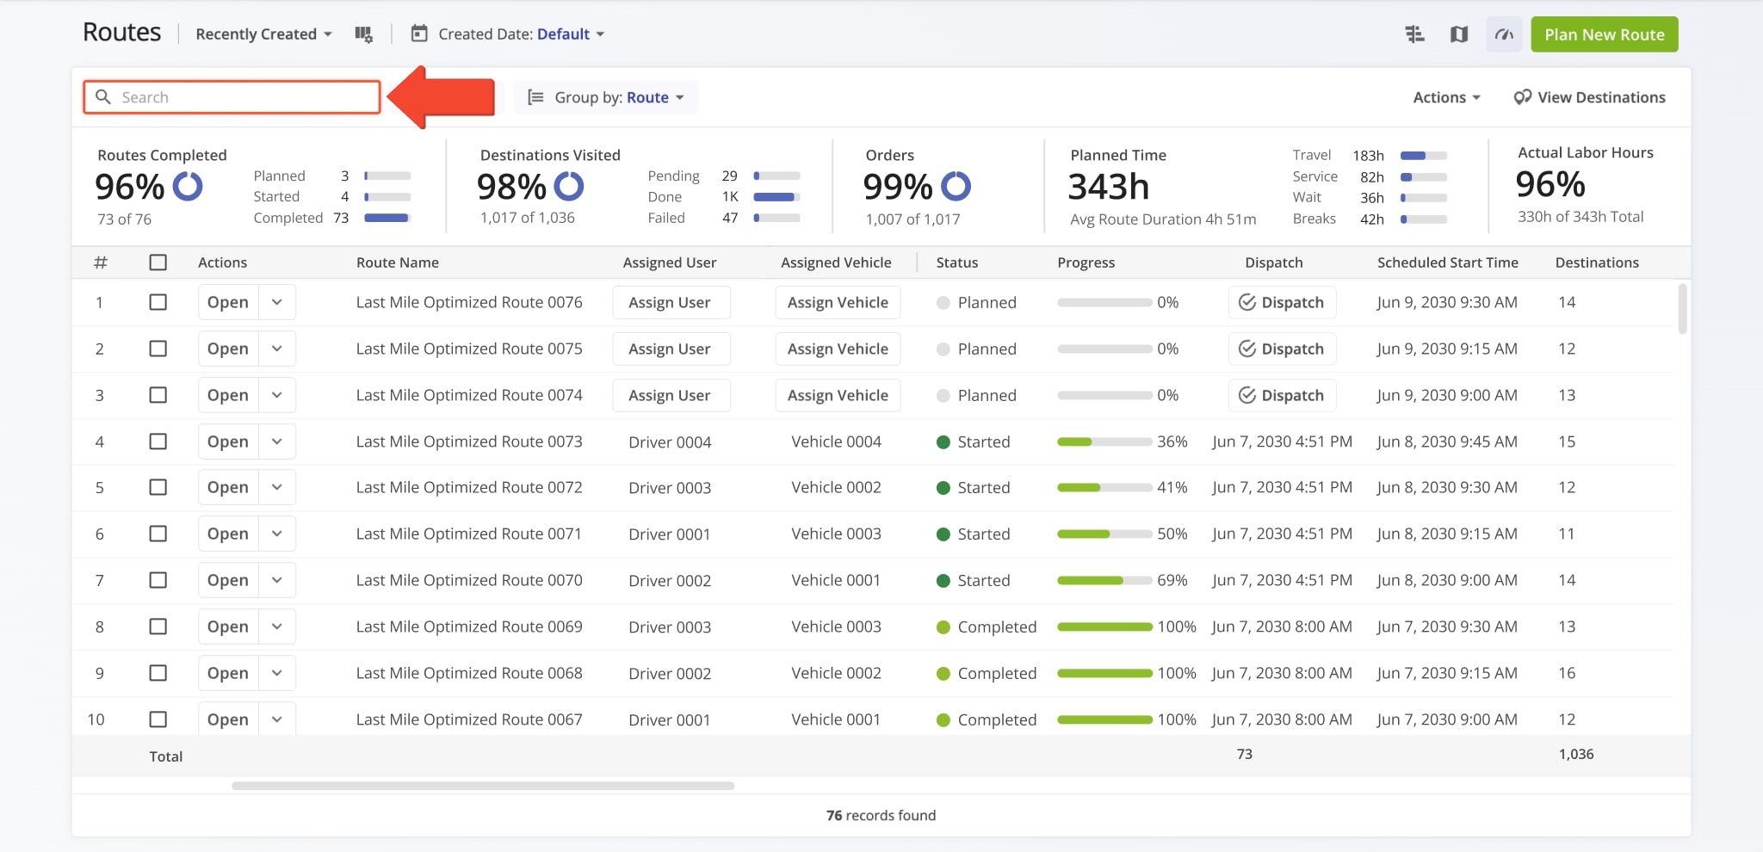Open the column settings icon
This screenshot has width=1763, height=852.
(x=363, y=34)
